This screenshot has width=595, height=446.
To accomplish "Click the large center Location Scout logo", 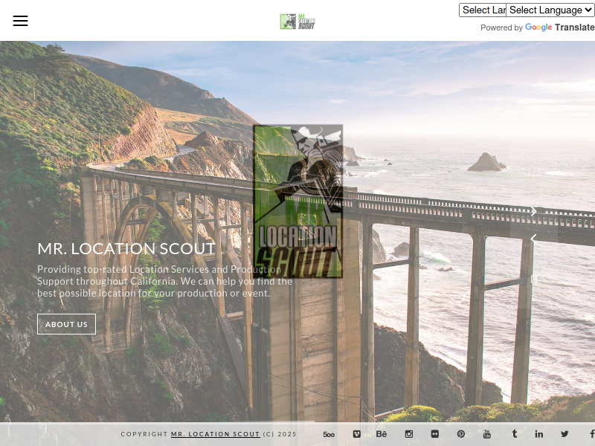I will [297, 201].
